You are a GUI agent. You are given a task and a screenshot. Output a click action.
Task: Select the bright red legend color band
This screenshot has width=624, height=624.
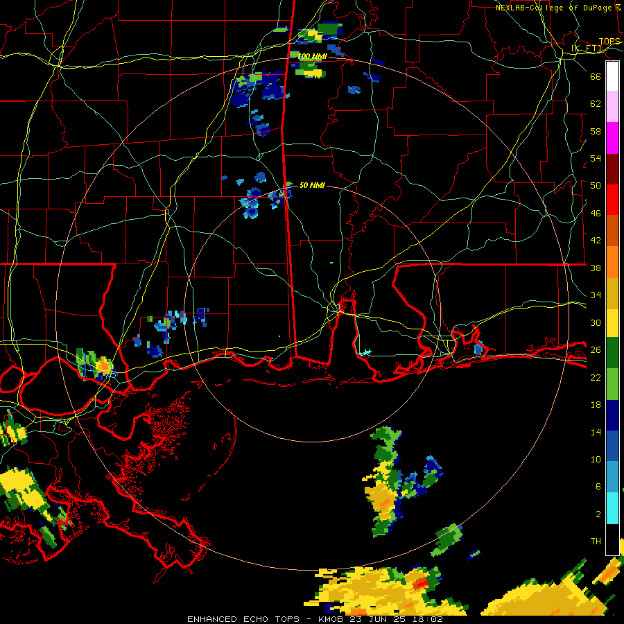[x=612, y=200]
